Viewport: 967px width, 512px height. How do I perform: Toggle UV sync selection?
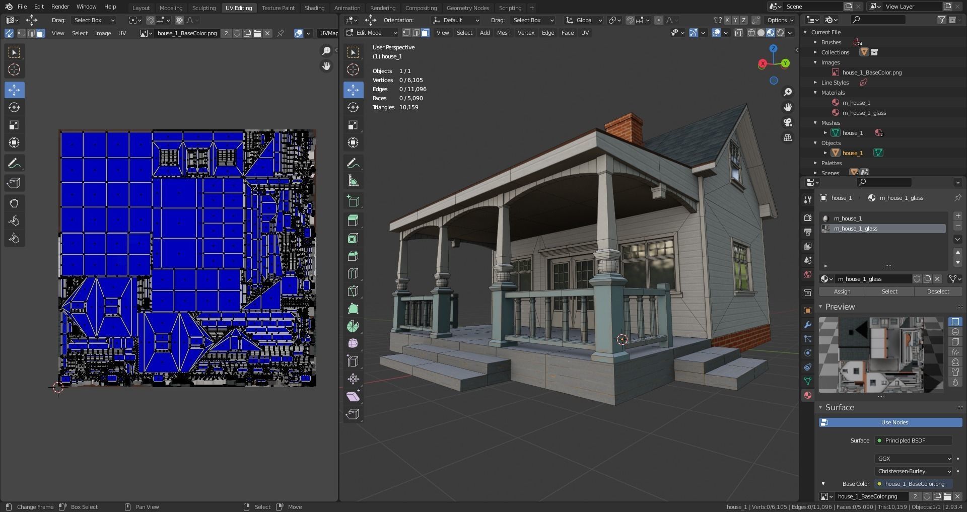click(9, 33)
